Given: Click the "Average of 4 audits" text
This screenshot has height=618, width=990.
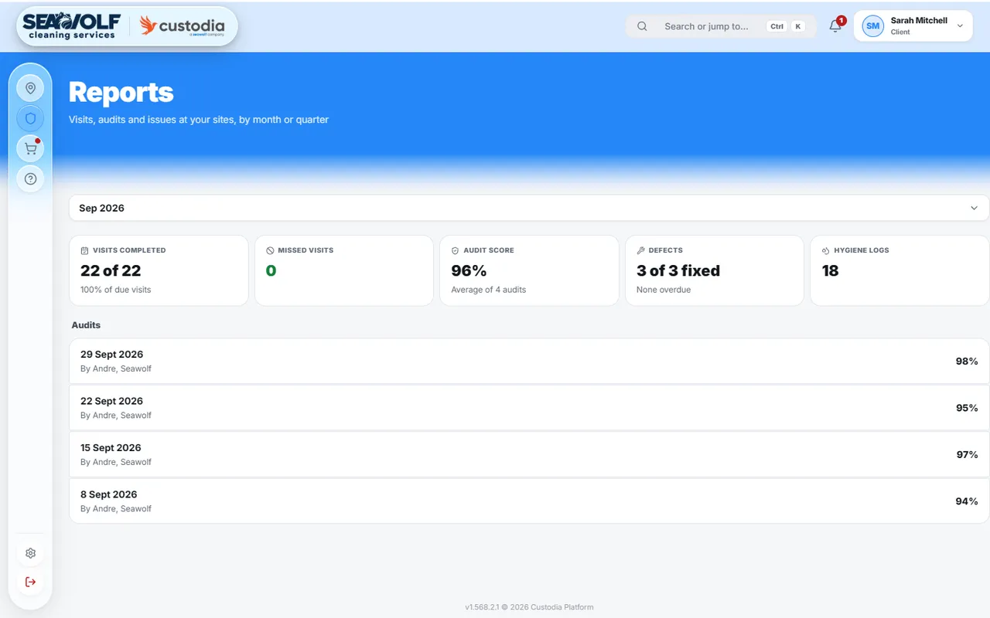Looking at the screenshot, I should pyautogui.click(x=488, y=290).
